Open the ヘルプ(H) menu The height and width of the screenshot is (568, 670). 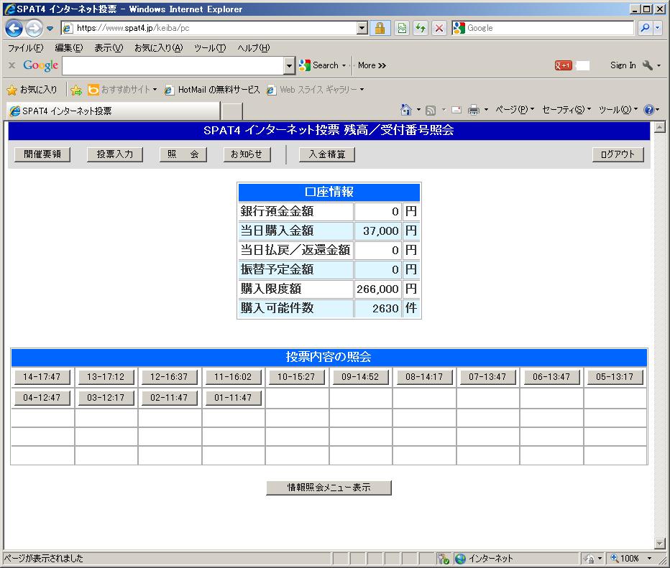click(253, 48)
